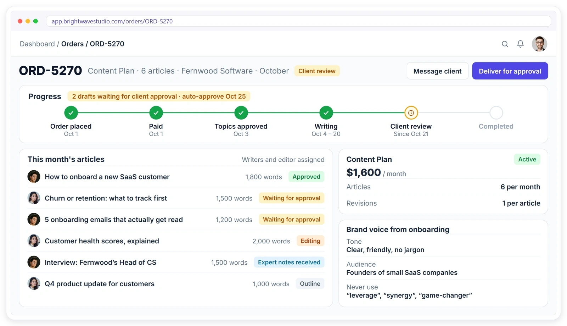Click the 6 per month articles value
The height and width of the screenshot is (326, 567).
[x=520, y=187]
